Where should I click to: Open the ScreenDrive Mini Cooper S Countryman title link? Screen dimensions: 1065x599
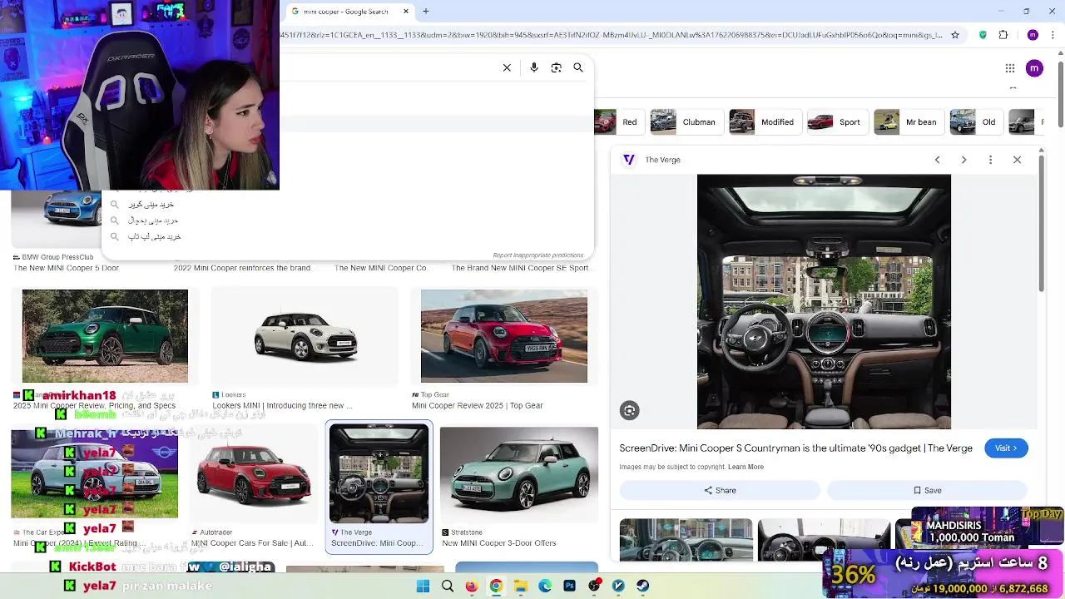coord(795,448)
